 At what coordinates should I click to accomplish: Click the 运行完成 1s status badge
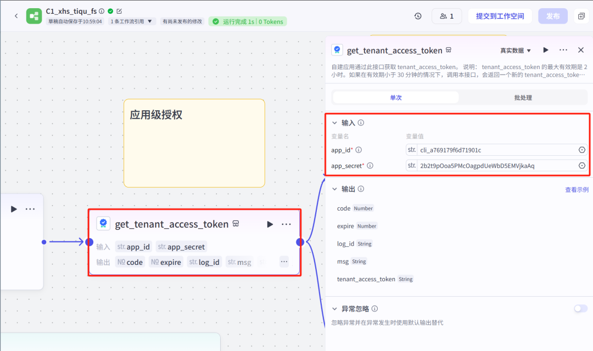pos(248,21)
